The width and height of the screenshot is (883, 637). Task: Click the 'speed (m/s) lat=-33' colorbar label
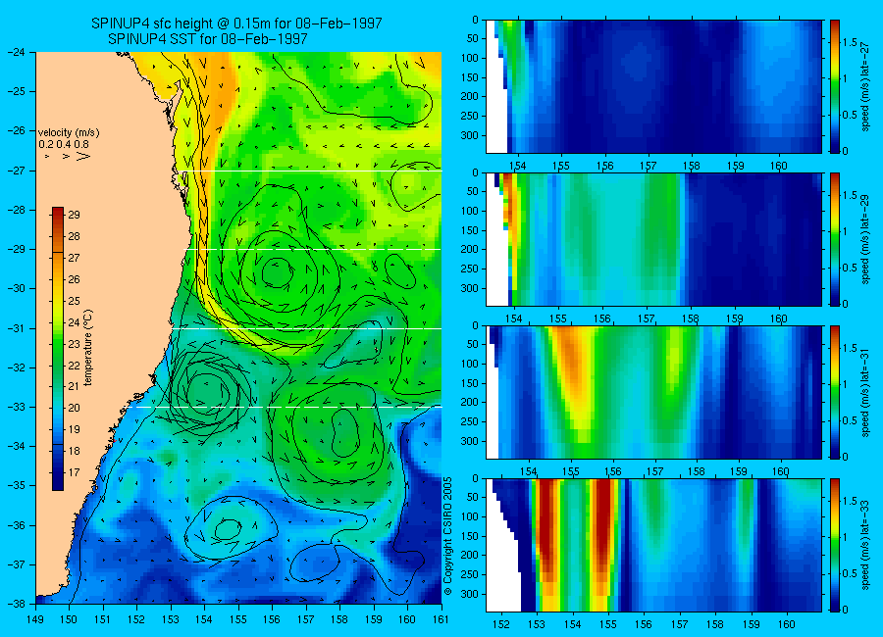point(865,545)
